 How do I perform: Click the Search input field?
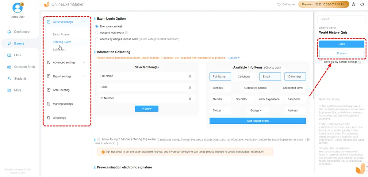[342, 19]
